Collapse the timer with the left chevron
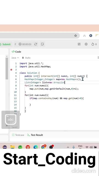This screenshot has width=99, height=176. tap(15, 44)
